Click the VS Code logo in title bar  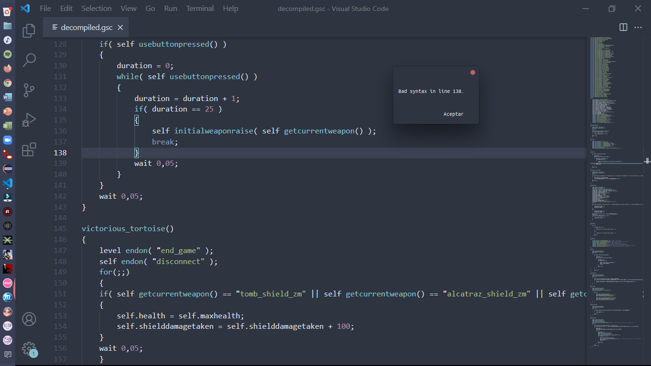click(x=25, y=8)
